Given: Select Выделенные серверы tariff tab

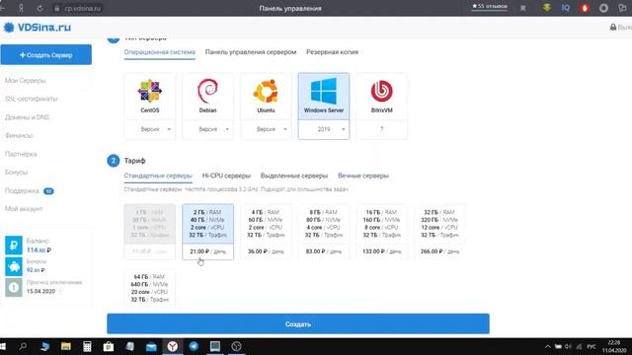Looking at the screenshot, I should click(294, 176).
